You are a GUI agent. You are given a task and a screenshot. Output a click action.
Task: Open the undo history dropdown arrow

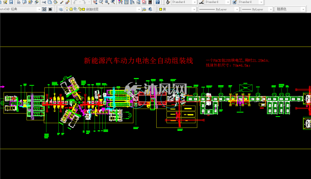point(80,2)
